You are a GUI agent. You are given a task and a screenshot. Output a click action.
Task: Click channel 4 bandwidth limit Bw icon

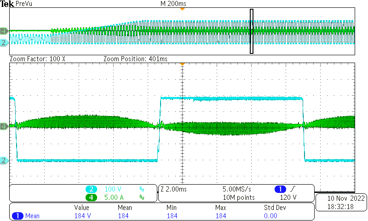tap(142, 198)
